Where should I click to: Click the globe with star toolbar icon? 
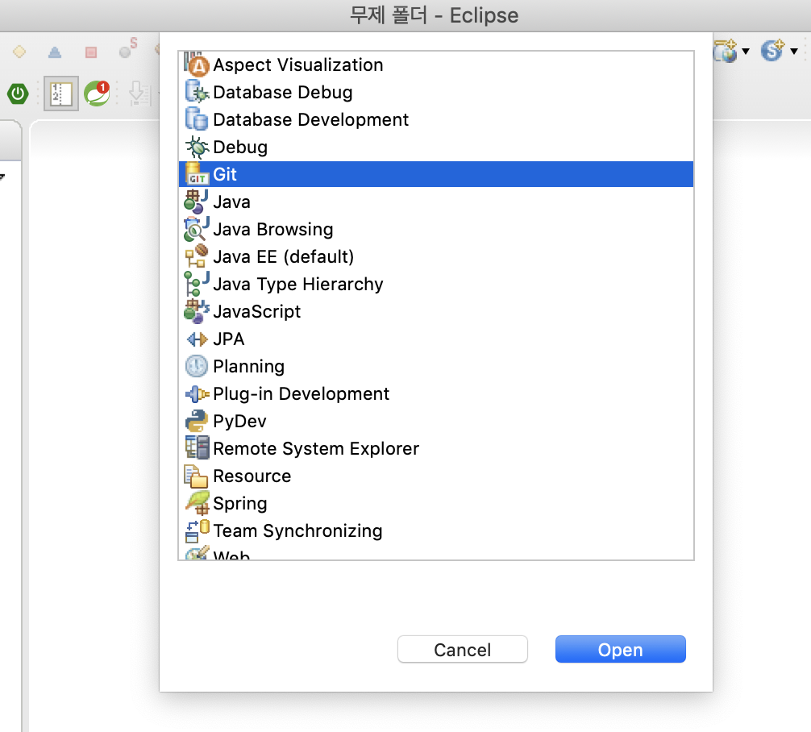coord(726,51)
